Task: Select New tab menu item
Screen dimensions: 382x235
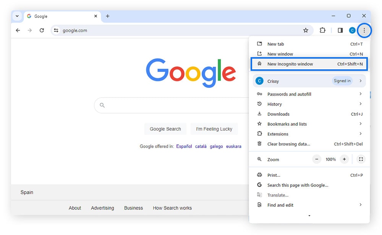Action: click(x=309, y=44)
